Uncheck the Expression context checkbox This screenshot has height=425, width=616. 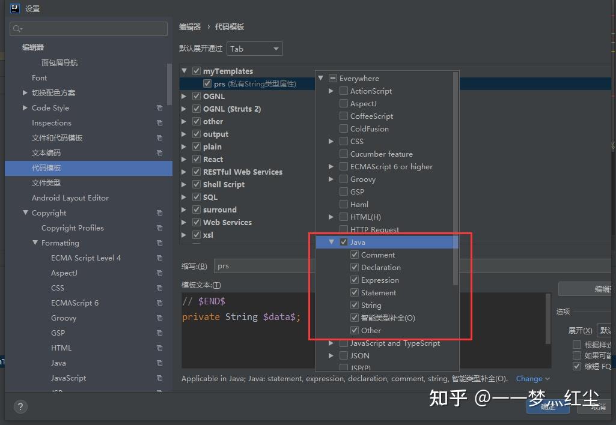pyautogui.click(x=355, y=280)
